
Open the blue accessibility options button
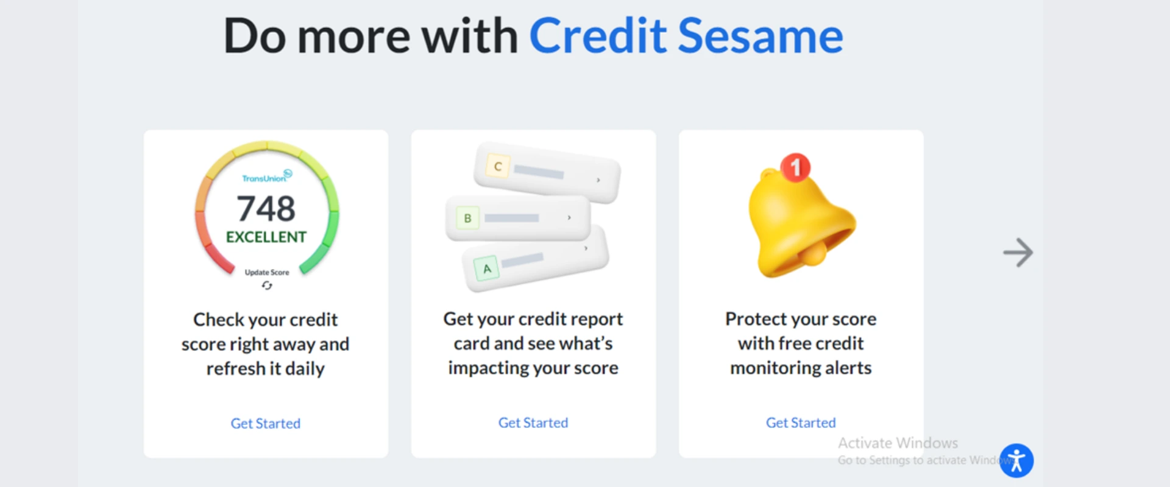[x=1016, y=460]
